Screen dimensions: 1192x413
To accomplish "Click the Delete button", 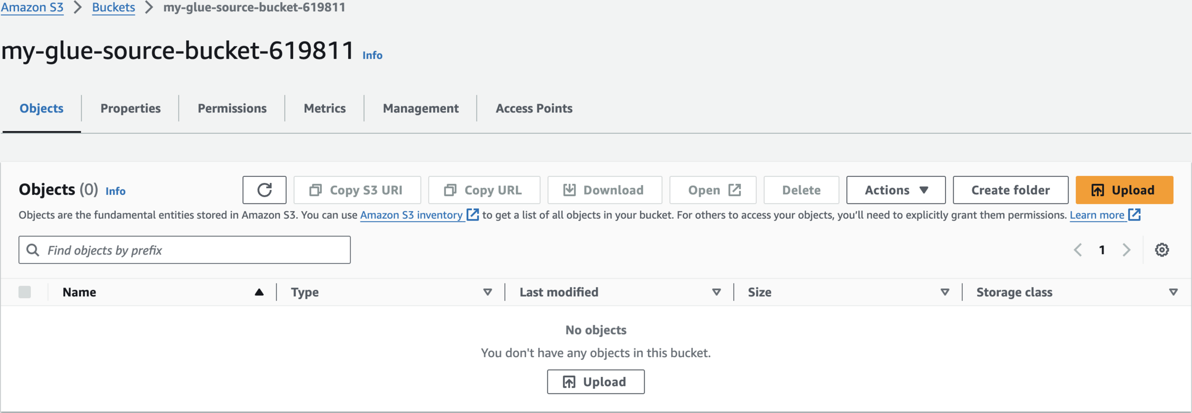I will (x=801, y=190).
